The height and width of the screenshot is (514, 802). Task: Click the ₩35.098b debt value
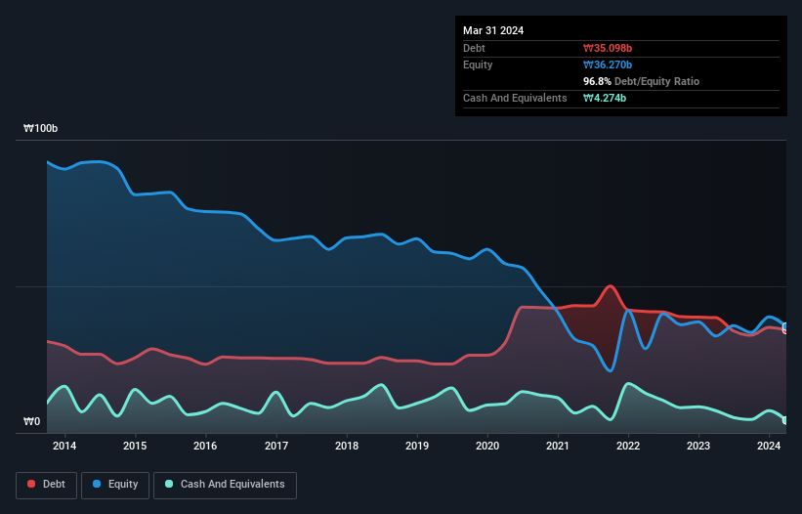(x=608, y=48)
